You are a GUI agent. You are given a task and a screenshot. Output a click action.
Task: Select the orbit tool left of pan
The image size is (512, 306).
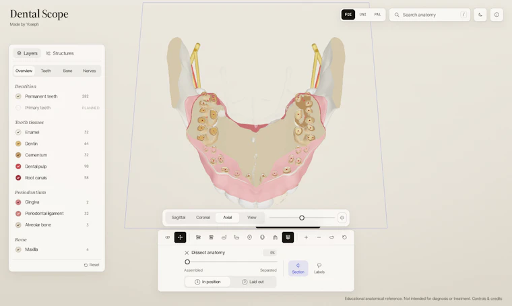(x=168, y=237)
